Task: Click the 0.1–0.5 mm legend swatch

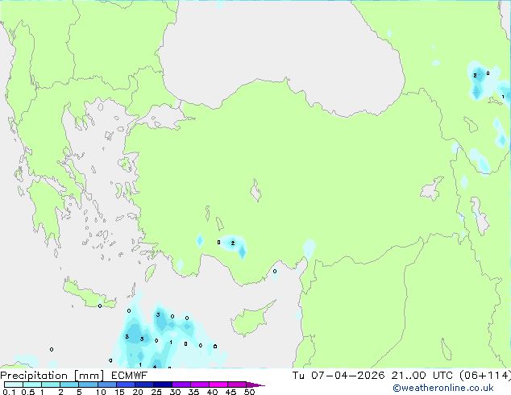Action: tap(14, 385)
